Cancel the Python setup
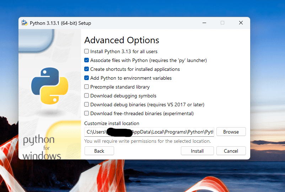This screenshot has height=192, width=285. 231,151
